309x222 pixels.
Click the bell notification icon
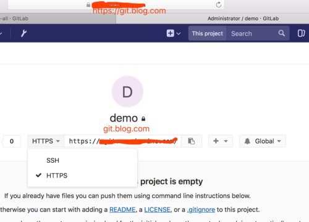coord(247,141)
